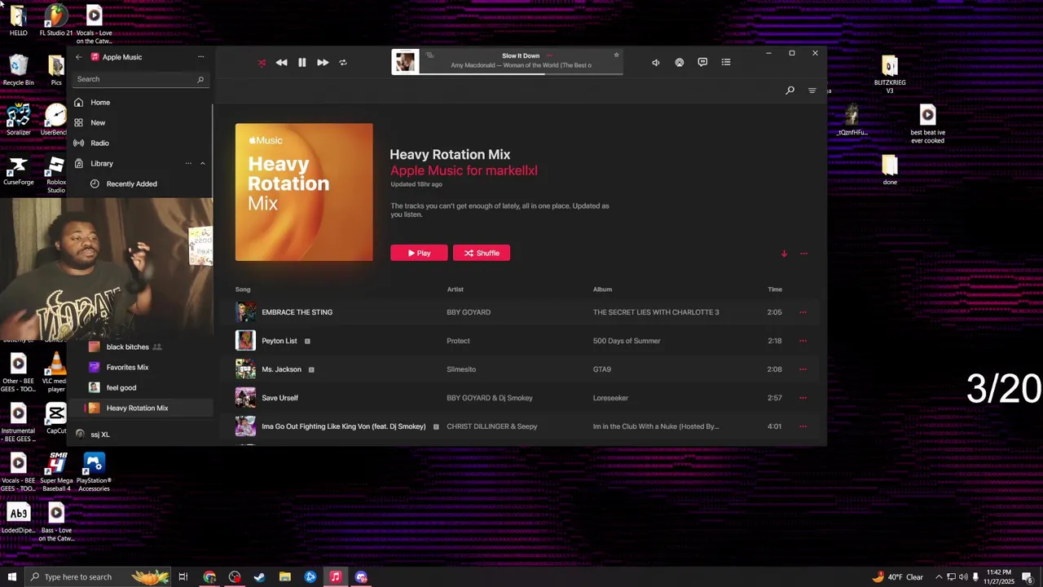The width and height of the screenshot is (1043, 587).
Task: Select the Peyton List track
Action: click(x=521, y=341)
